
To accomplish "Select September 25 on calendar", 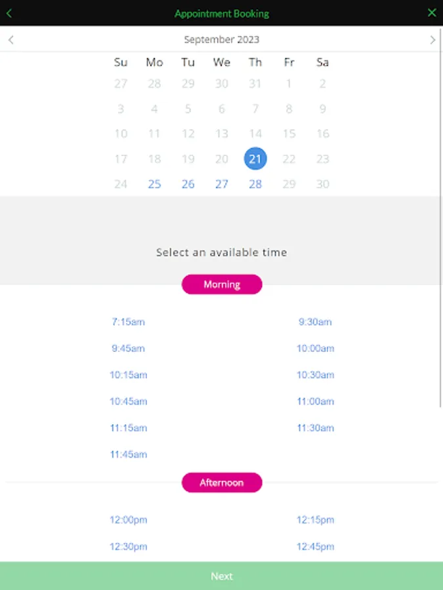I will coord(154,184).
